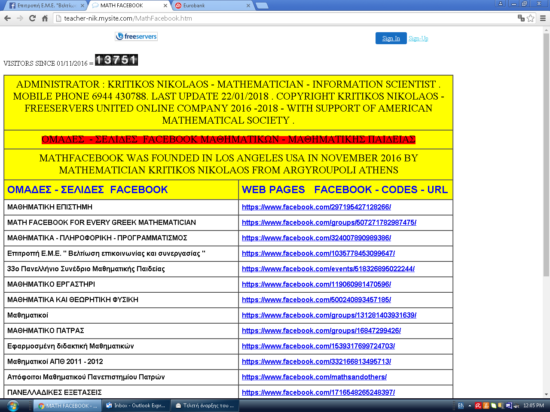Click the Sign-Up link
Viewport: 550px width, 412px height.
[x=418, y=38]
